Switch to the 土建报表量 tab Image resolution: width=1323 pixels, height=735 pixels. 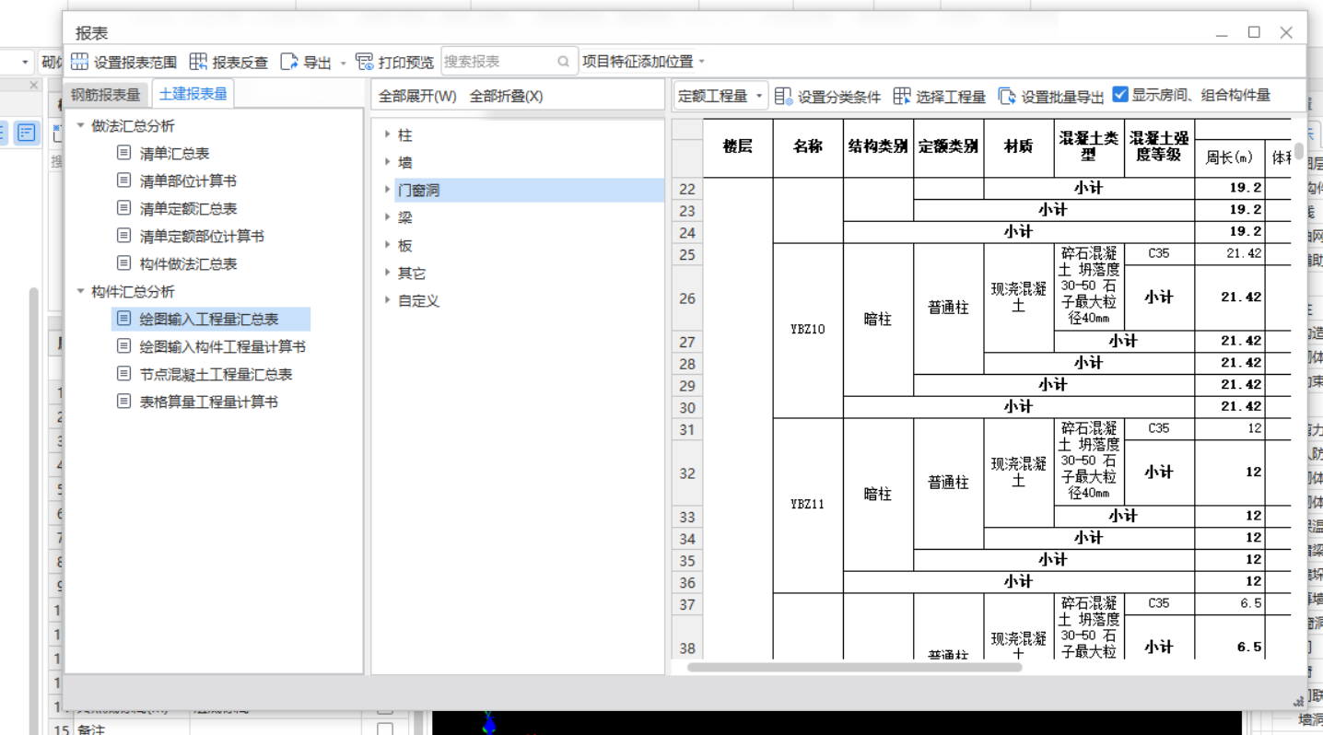pos(193,94)
